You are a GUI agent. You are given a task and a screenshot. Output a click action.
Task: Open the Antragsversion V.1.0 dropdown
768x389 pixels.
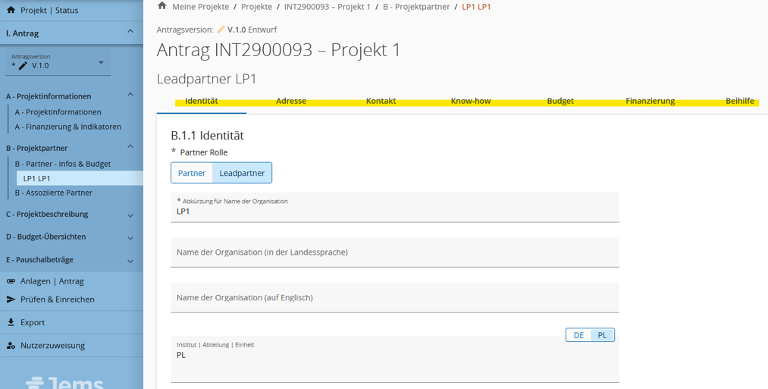click(101, 63)
